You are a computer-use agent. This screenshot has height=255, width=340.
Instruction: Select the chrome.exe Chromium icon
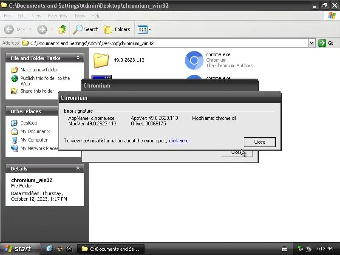(194, 60)
